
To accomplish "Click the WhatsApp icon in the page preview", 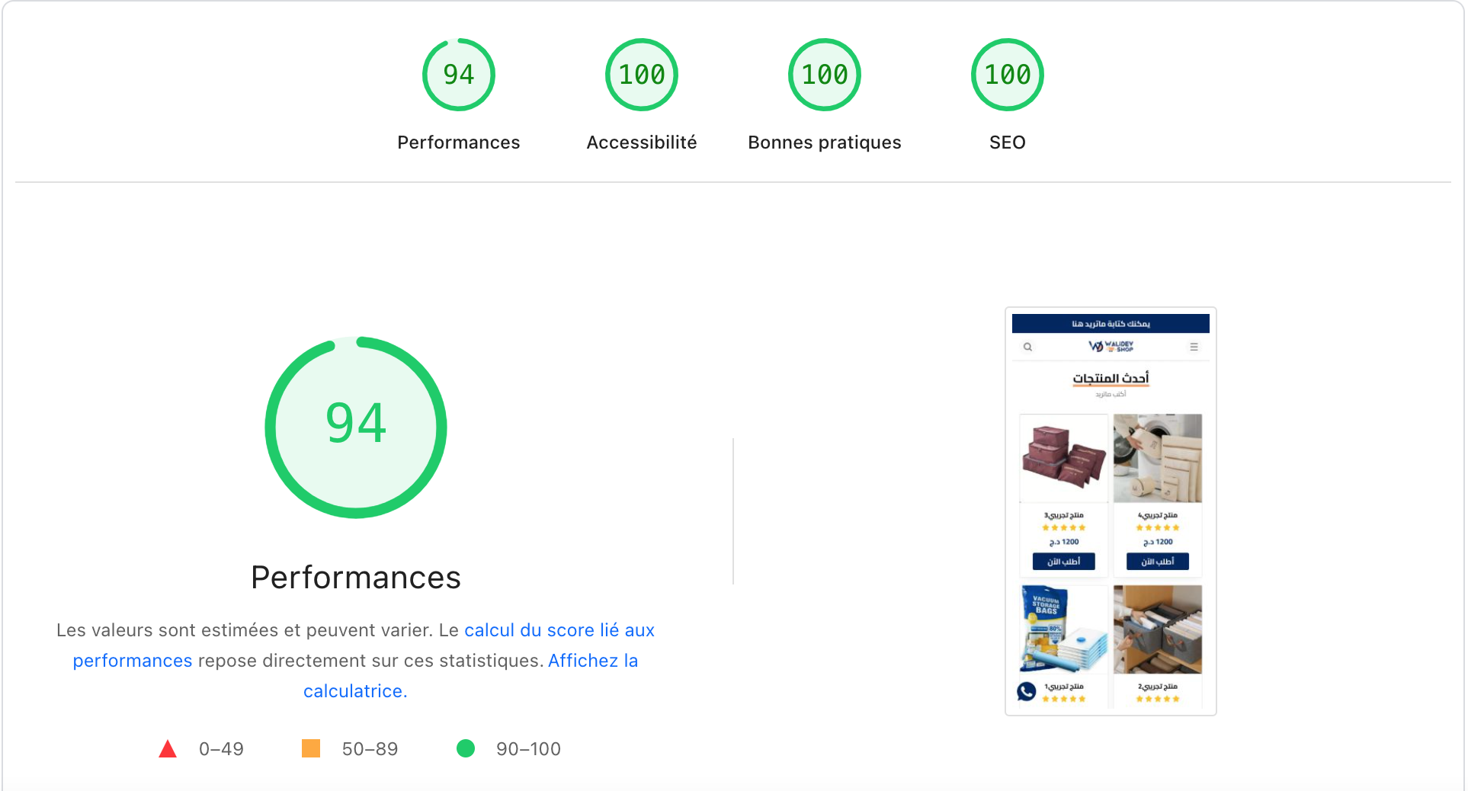I will point(1027,691).
